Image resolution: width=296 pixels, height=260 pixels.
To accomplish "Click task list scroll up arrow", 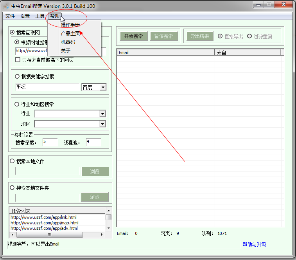I will point(109,210).
